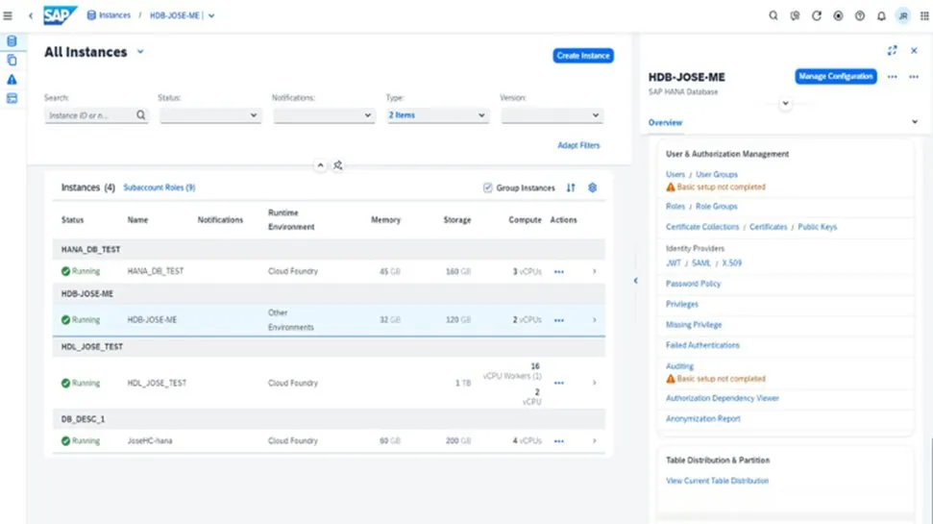The height and width of the screenshot is (524, 933).
Task: Click the Instance ID search field
Action: point(90,115)
